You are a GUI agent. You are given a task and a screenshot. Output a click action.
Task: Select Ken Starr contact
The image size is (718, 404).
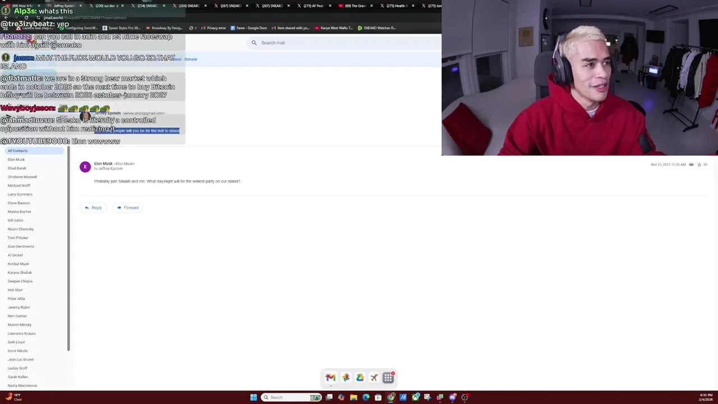pyautogui.click(x=15, y=290)
